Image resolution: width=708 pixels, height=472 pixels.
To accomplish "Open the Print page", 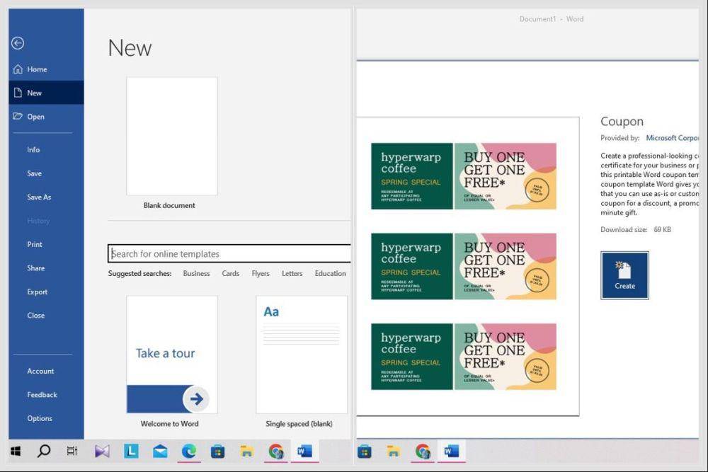I will click(34, 244).
